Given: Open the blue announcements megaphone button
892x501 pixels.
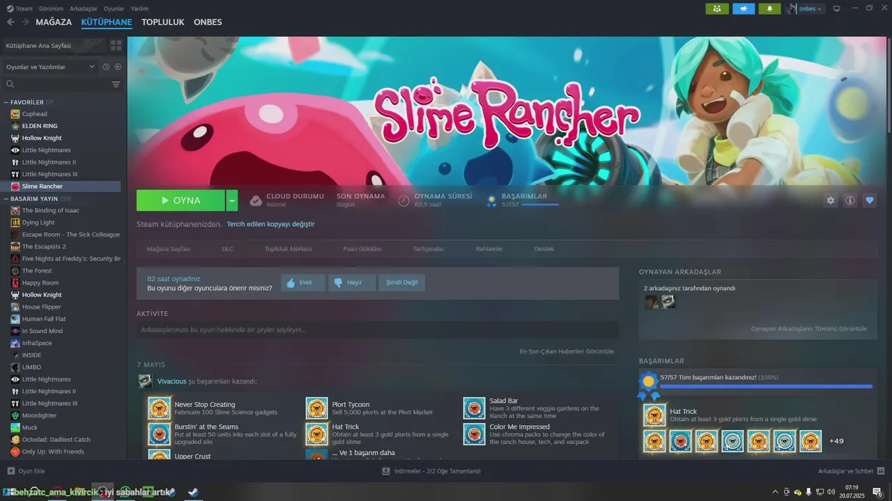Looking at the screenshot, I should [744, 8].
